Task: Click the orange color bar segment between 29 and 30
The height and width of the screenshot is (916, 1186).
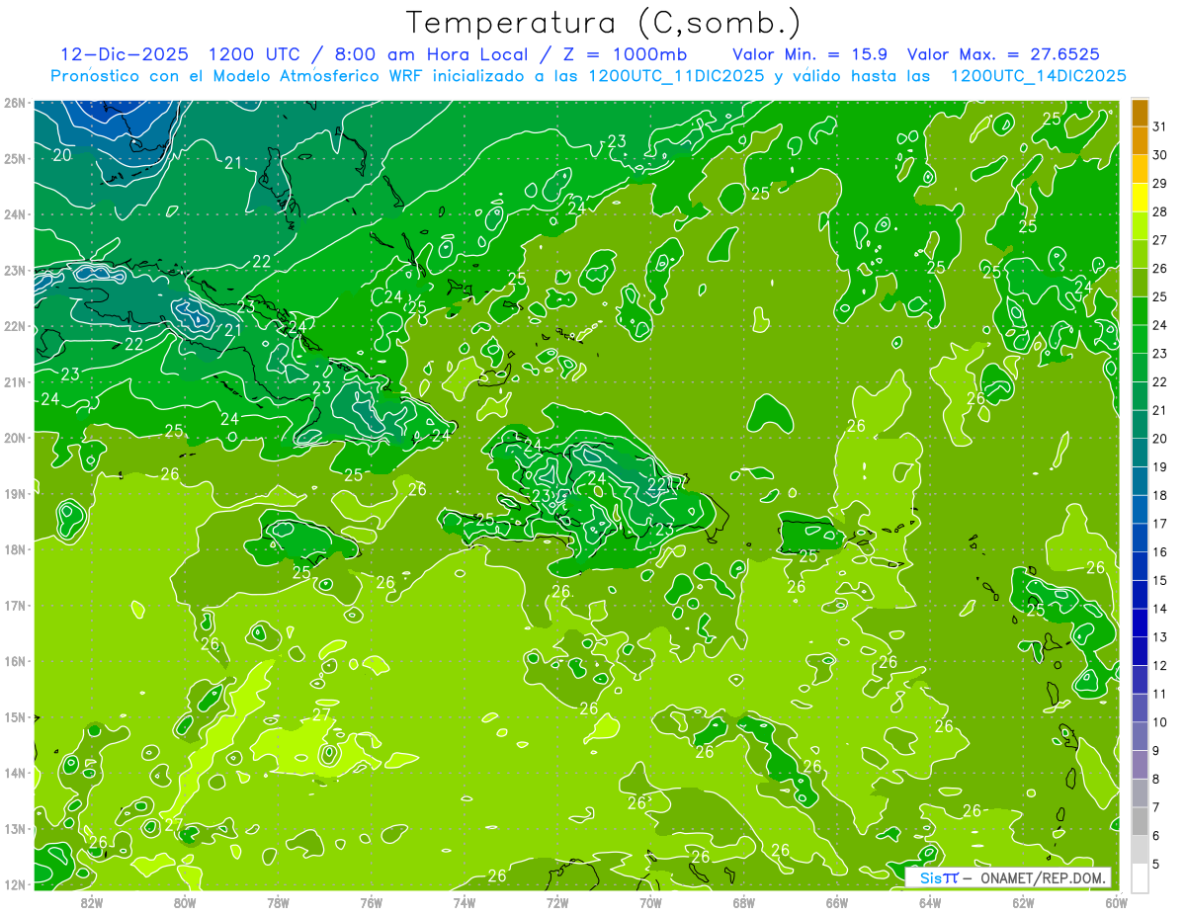Action: tap(1140, 170)
